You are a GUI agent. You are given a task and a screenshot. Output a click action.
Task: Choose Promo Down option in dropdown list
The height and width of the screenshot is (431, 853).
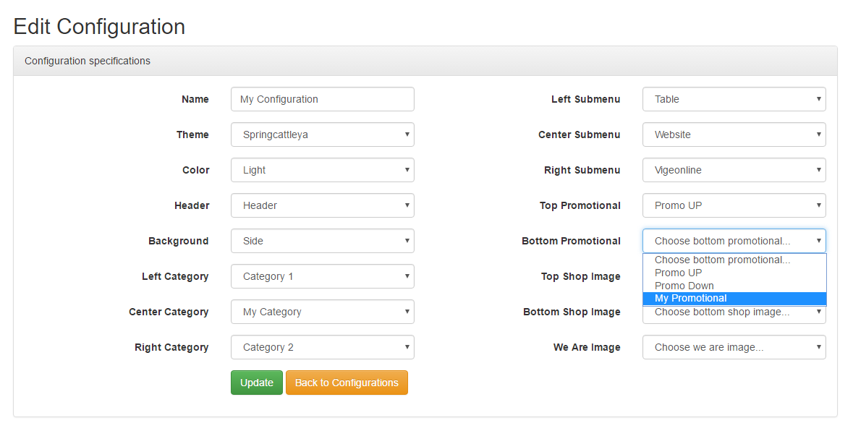tap(734, 286)
